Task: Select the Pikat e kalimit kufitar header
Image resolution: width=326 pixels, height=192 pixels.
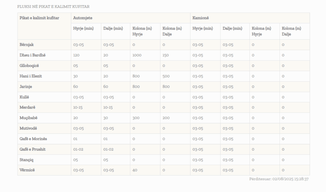Action: 39,18
